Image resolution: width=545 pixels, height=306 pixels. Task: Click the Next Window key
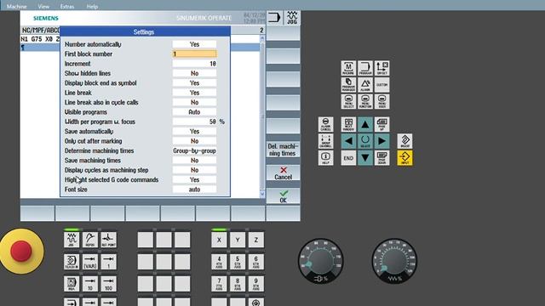pos(348,124)
